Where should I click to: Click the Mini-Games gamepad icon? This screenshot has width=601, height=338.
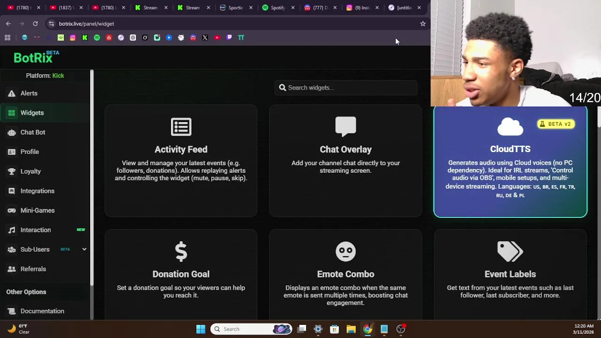coord(11,210)
